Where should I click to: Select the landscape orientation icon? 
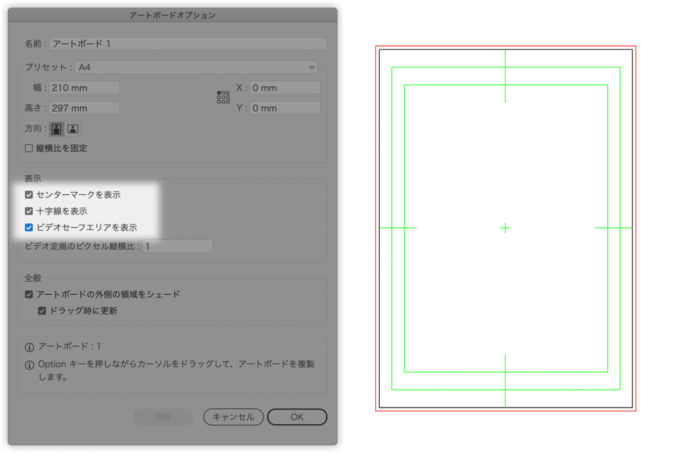coord(72,129)
